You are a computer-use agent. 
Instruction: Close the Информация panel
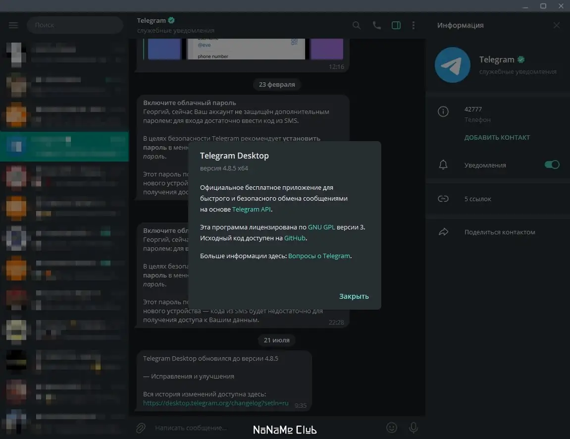click(x=557, y=25)
